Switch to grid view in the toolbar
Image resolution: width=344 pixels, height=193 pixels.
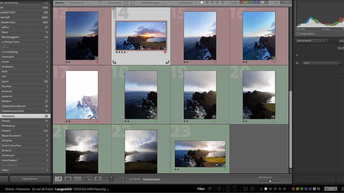coord(58,179)
